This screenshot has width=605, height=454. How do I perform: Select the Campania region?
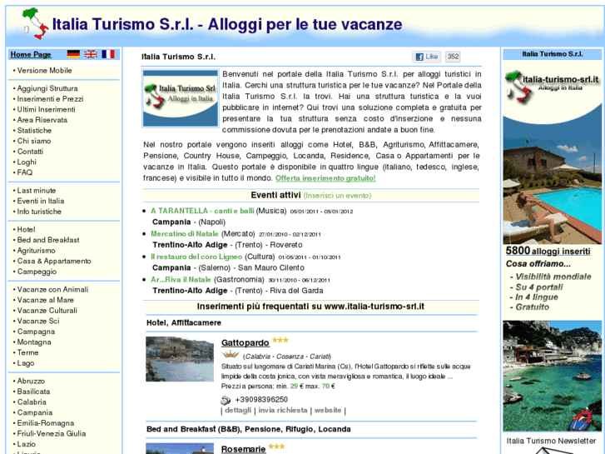(35, 412)
